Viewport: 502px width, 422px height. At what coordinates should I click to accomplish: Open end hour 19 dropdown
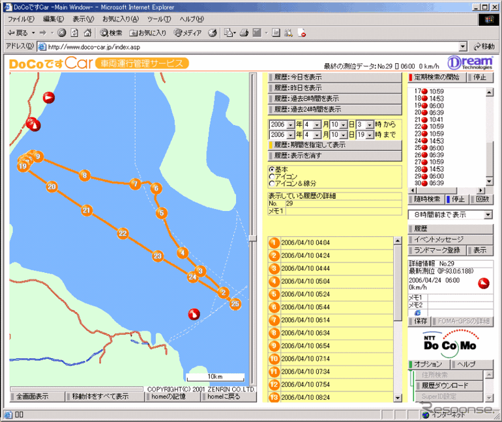370,135
